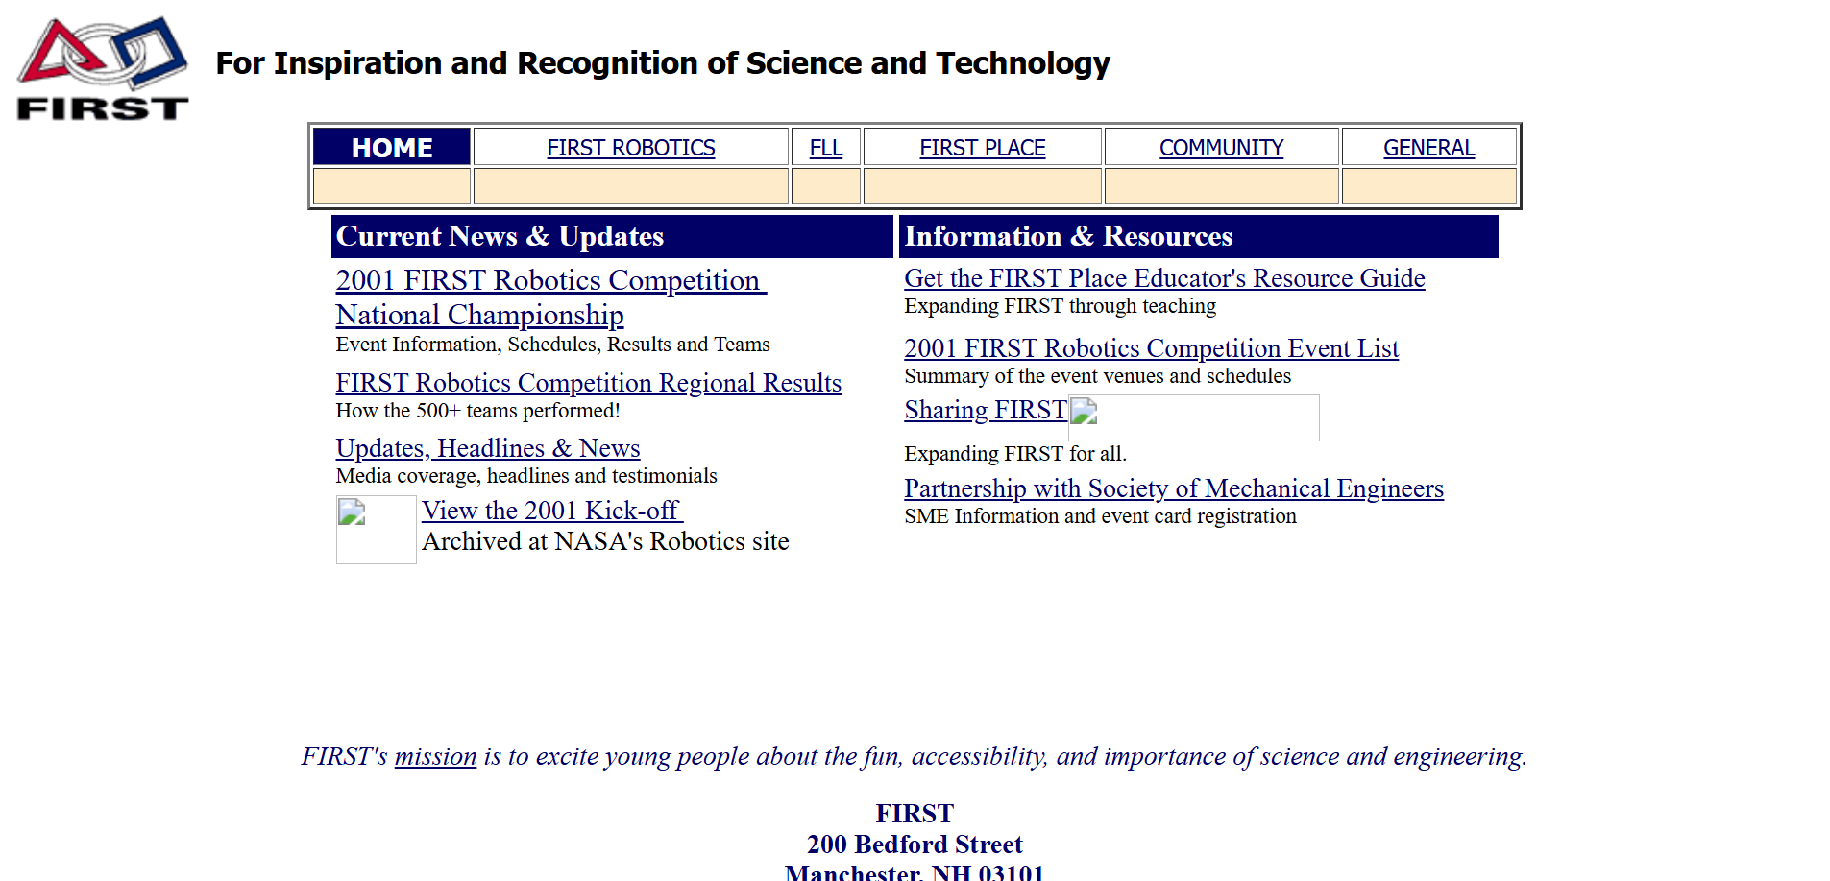Viewport: 1830px width, 881px height.
Task: Click the empty cell beneath FIRST ROBOTICS
Action: (630, 186)
